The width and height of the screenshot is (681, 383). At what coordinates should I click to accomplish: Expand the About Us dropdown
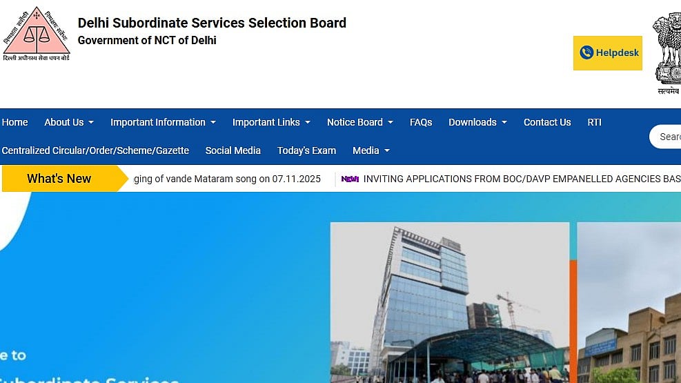coord(68,122)
